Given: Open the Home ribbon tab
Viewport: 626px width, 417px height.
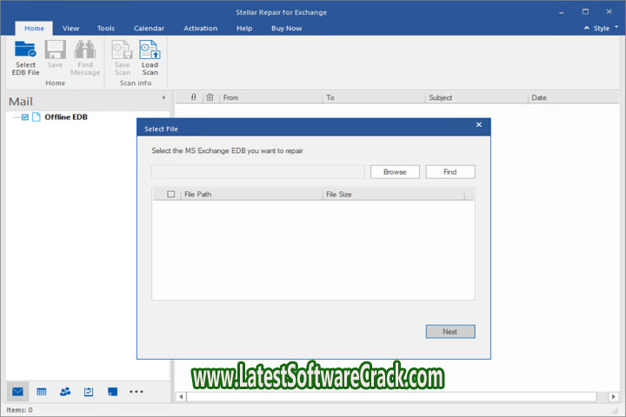Looking at the screenshot, I should tap(34, 29).
